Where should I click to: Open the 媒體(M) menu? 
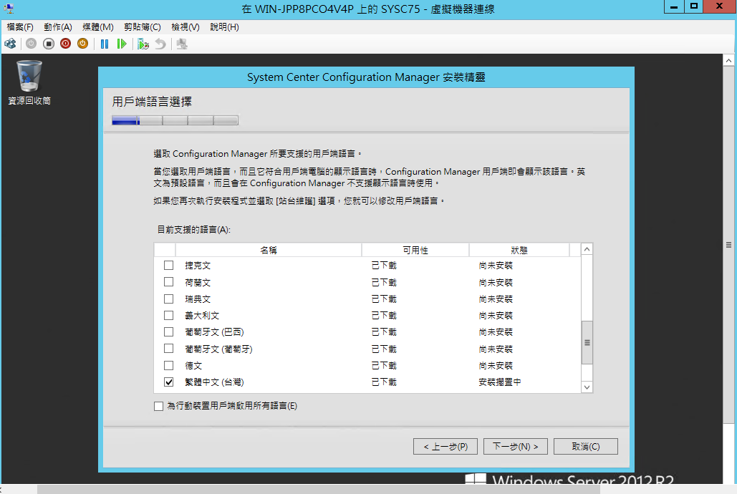97,27
